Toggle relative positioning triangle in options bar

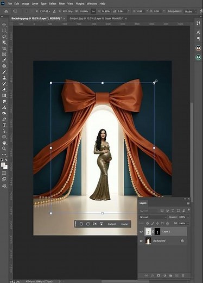click(x=54, y=11)
